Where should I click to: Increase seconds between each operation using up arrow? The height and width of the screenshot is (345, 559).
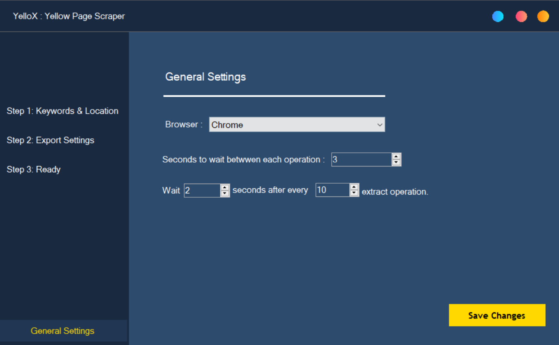coord(396,157)
